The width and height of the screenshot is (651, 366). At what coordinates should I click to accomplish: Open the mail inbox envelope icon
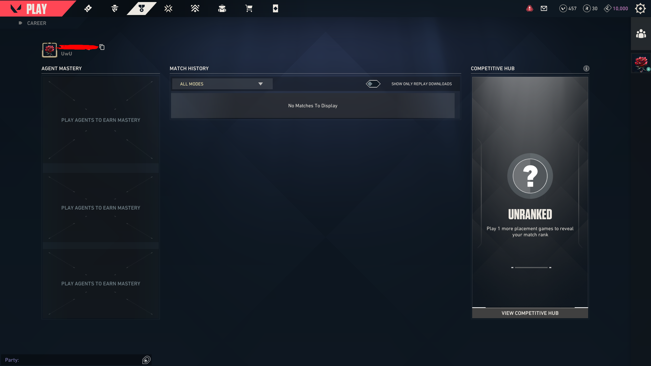[544, 9]
